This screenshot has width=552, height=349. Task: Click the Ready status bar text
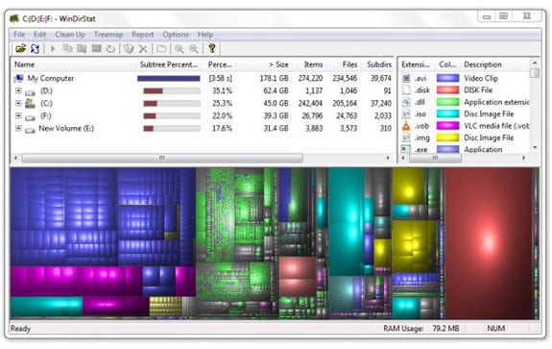(20, 328)
